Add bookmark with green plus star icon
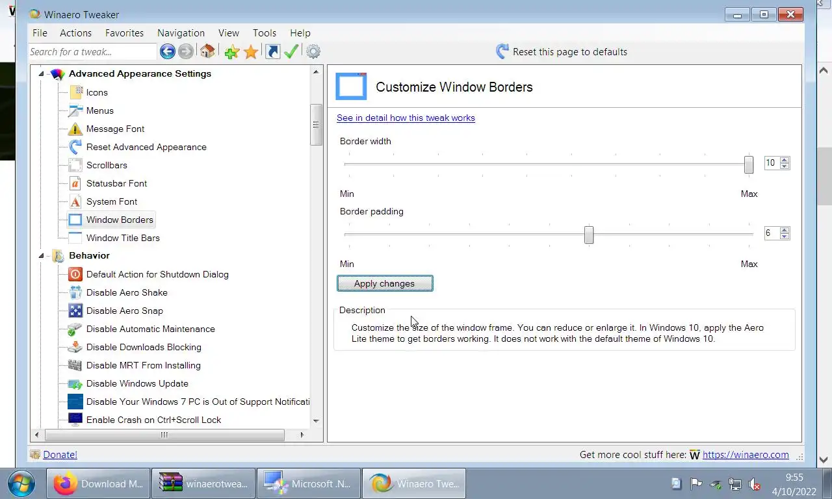The image size is (832, 499). [231, 52]
